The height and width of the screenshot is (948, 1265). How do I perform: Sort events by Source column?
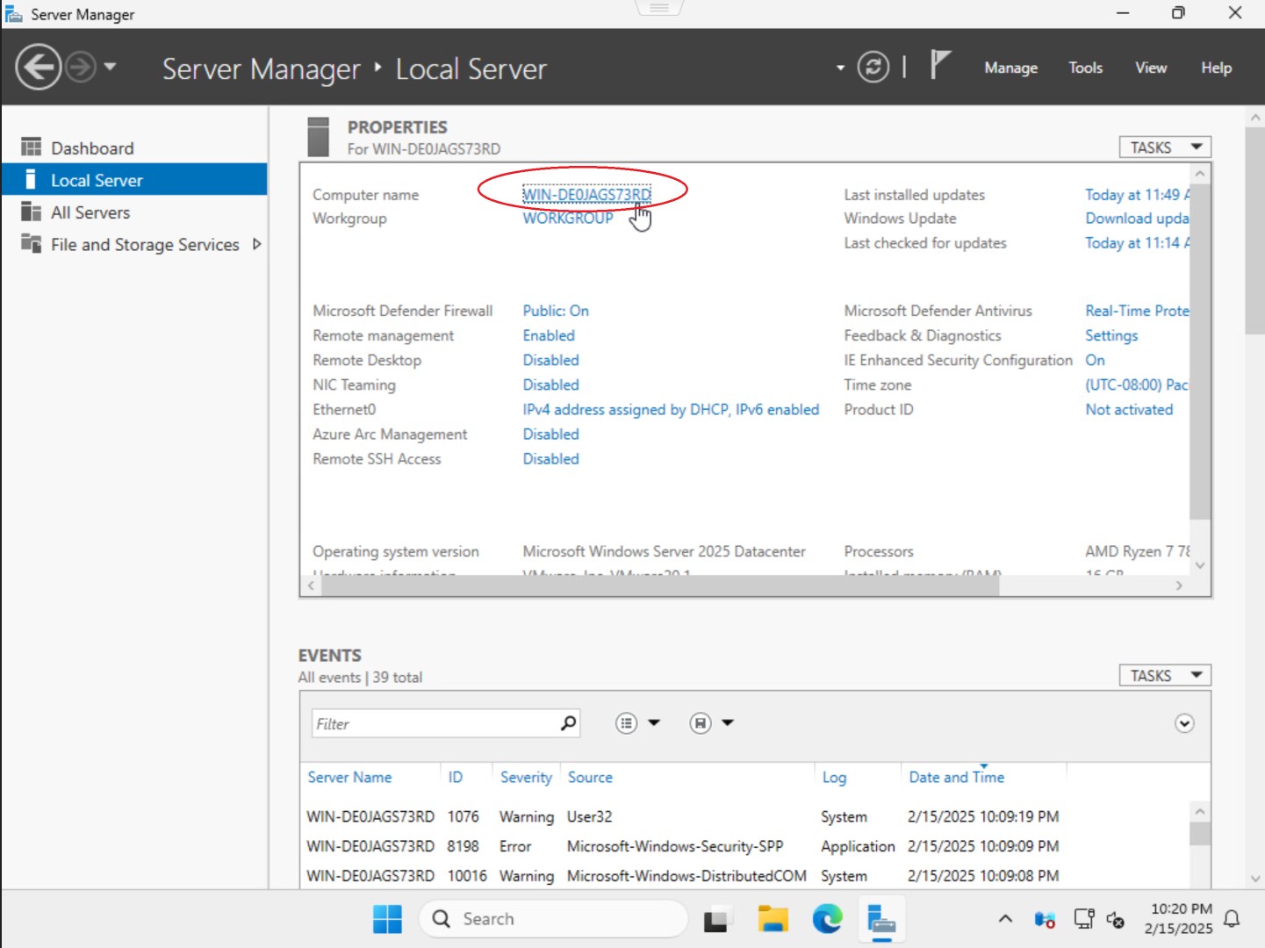tap(590, 777)
